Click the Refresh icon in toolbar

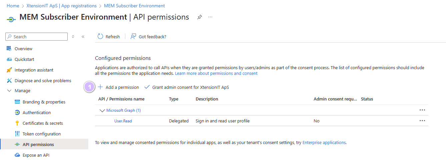(x=100, y=37)
